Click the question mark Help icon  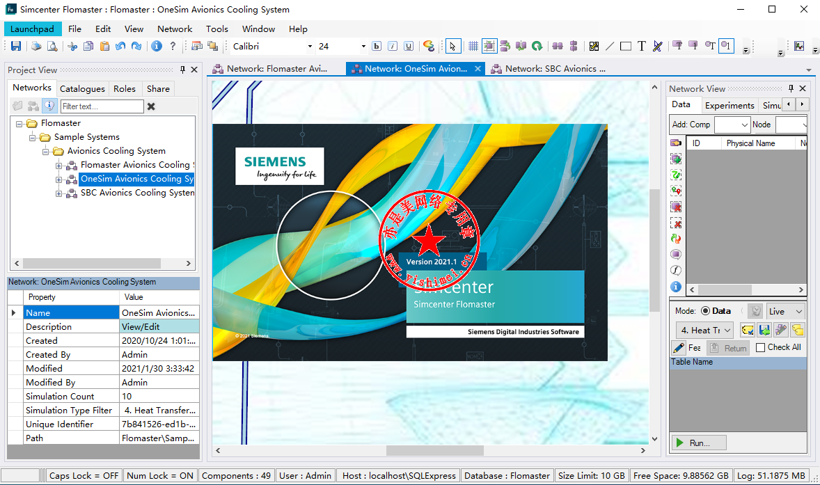coord(173,46)
